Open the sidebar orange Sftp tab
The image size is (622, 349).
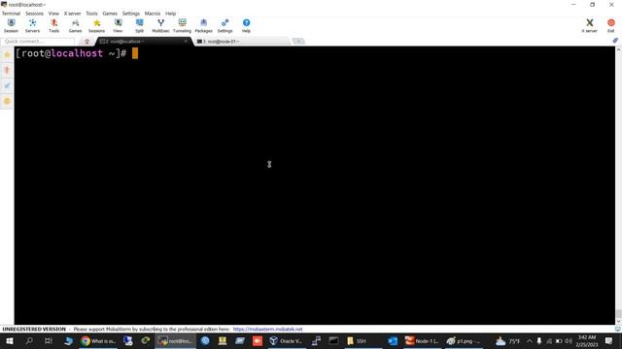pos(7,101)
